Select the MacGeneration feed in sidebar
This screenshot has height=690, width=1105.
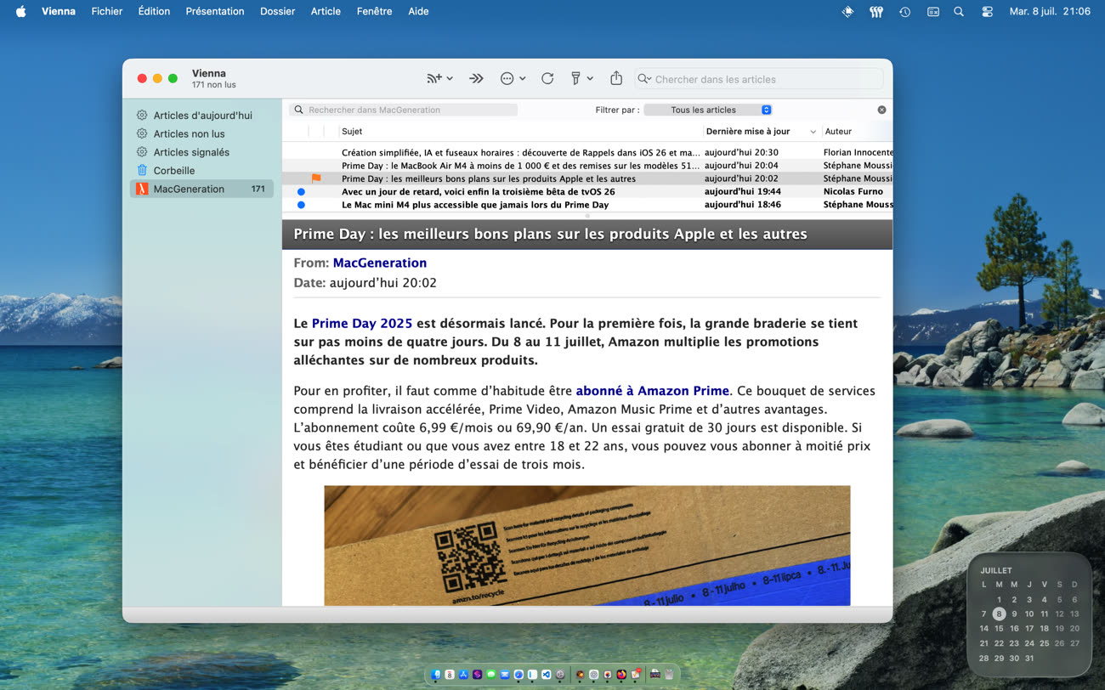click(x=201, y=189)
